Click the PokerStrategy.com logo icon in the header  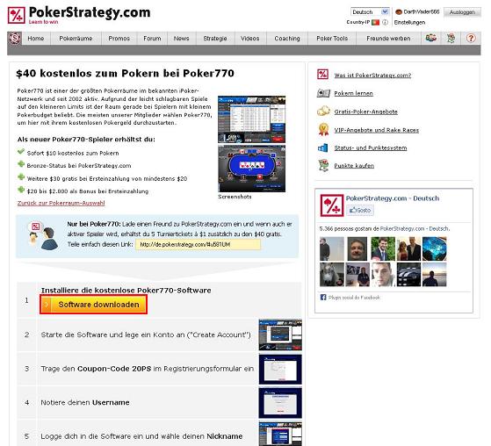pos(17,15)
